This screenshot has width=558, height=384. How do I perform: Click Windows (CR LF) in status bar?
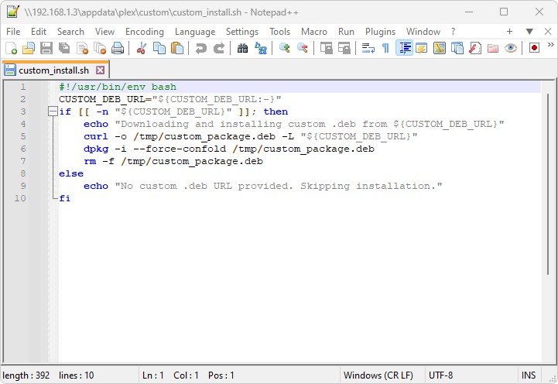tap(378, 375)
